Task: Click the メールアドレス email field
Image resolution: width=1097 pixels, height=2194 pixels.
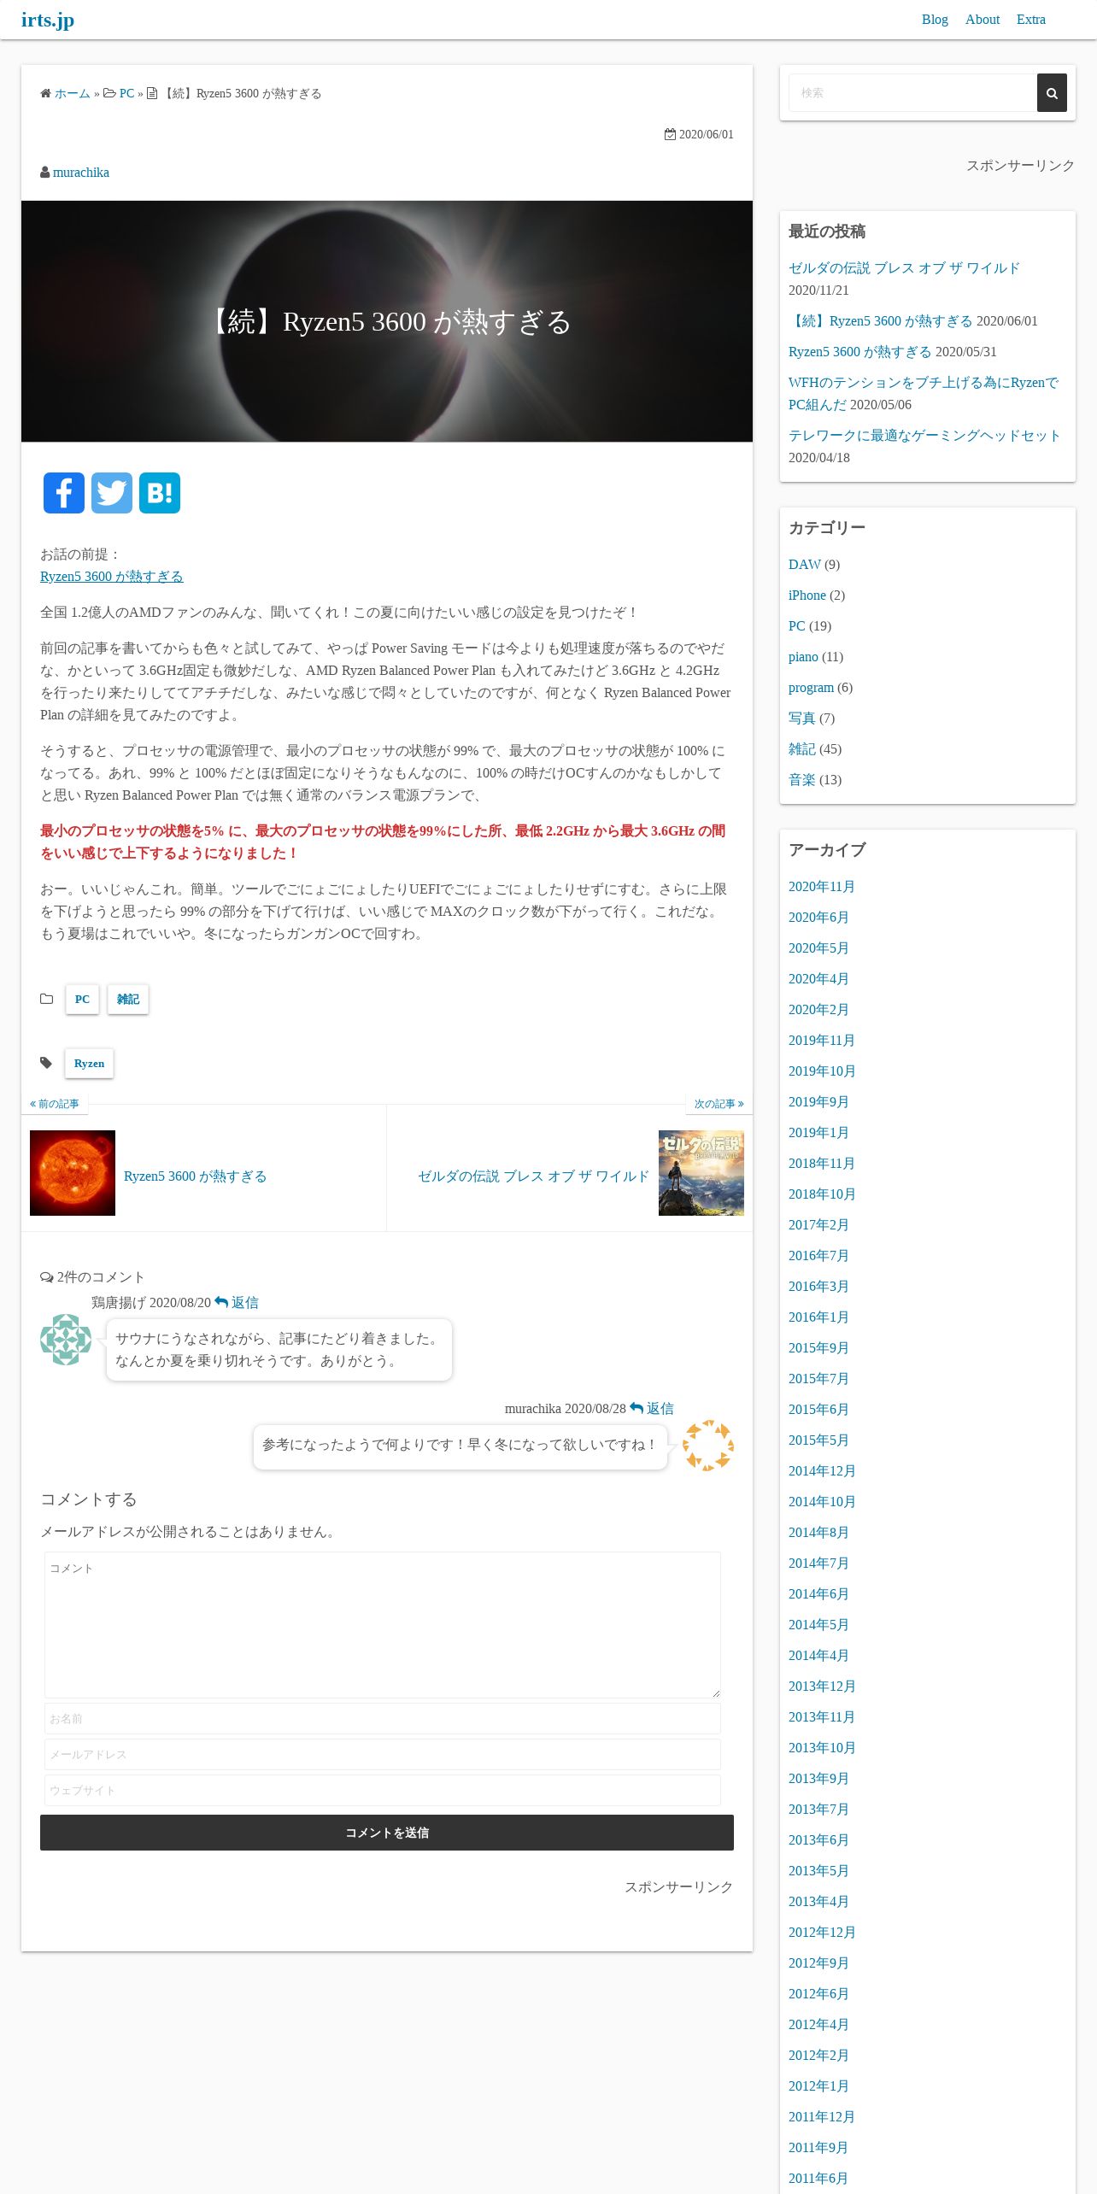Action: (x=383, y=1755)
